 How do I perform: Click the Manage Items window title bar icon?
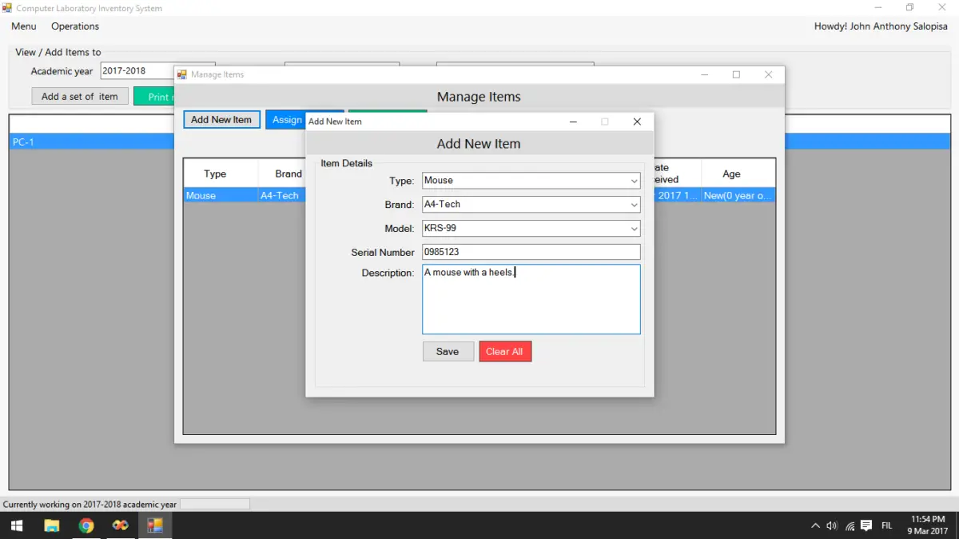pyautogui.click(x=182, y=74)
